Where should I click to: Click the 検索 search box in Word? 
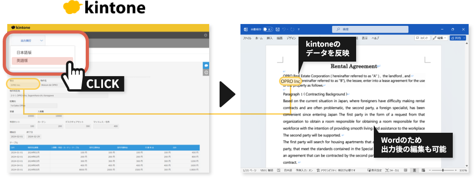[x=370, y=29]
